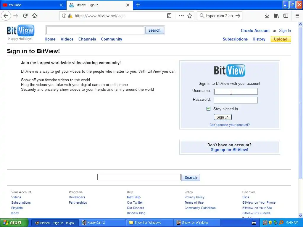The height and width of the screenshot is (227, 303).
Task: Follow the Sign In link in the header
Action: pos(285,30)
